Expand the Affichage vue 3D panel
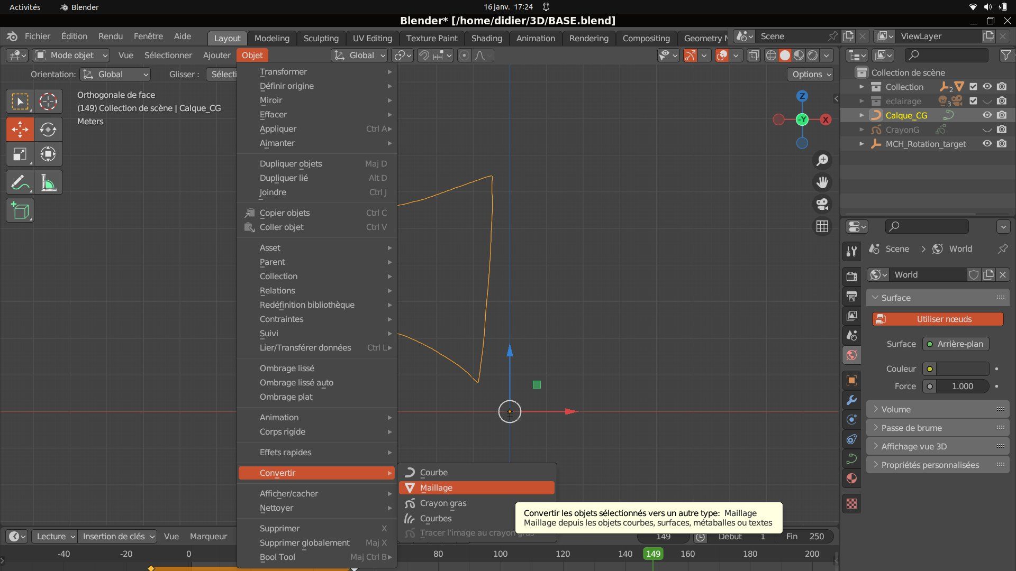 pos(938,446)
